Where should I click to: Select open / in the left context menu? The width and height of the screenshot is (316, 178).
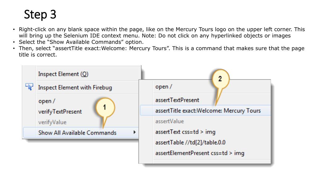pos(47,101)
